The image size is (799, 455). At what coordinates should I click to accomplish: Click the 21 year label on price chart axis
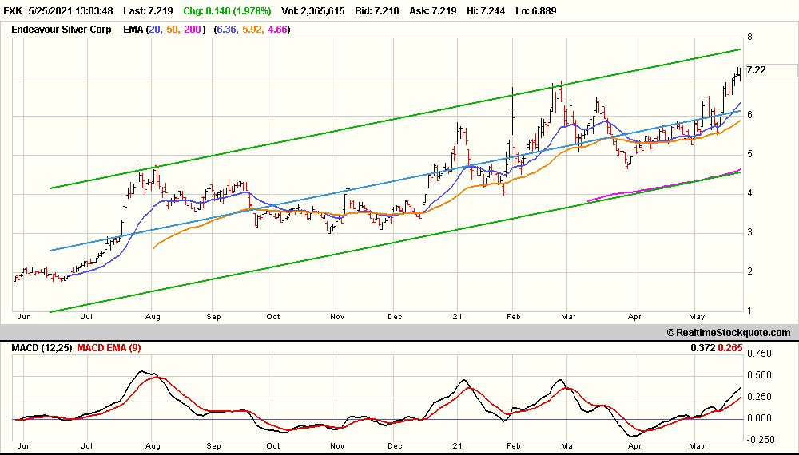(458, 317)
